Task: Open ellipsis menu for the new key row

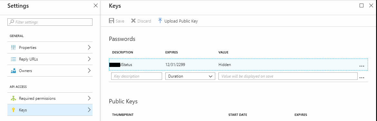Action: (x=361, y=78)
